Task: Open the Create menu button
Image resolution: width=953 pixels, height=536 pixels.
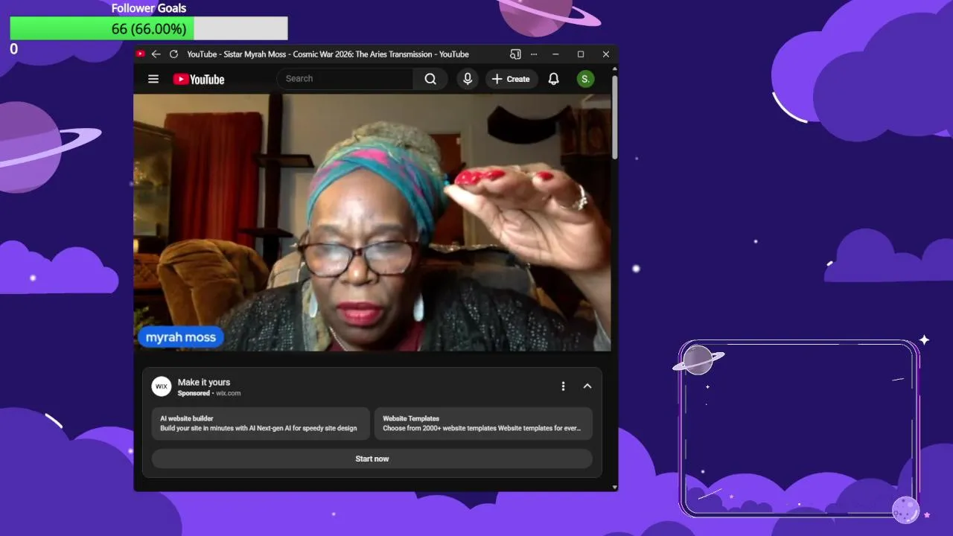Action: (x=511, y=79)
